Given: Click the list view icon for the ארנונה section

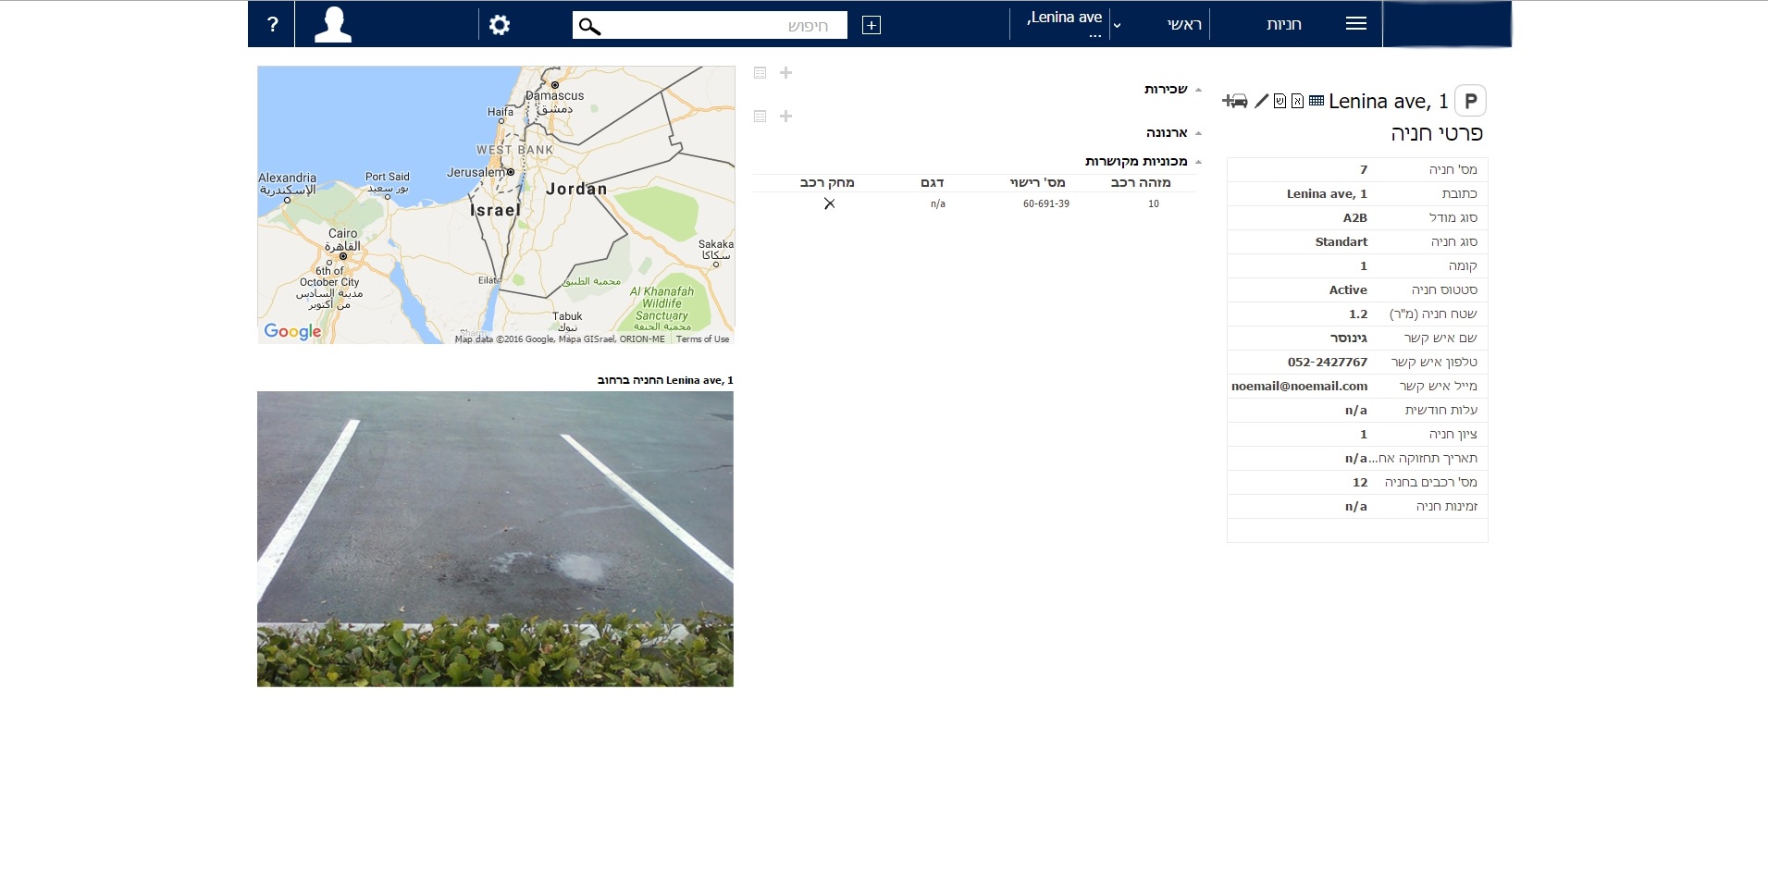Looking at the screenshot, I should [x=760, y=117].
